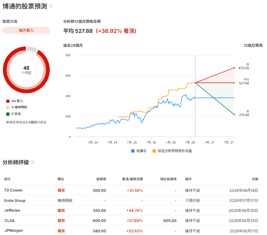Open the Jefferies analyst row
Screen dimensions: 267x235
coord(133,210)
